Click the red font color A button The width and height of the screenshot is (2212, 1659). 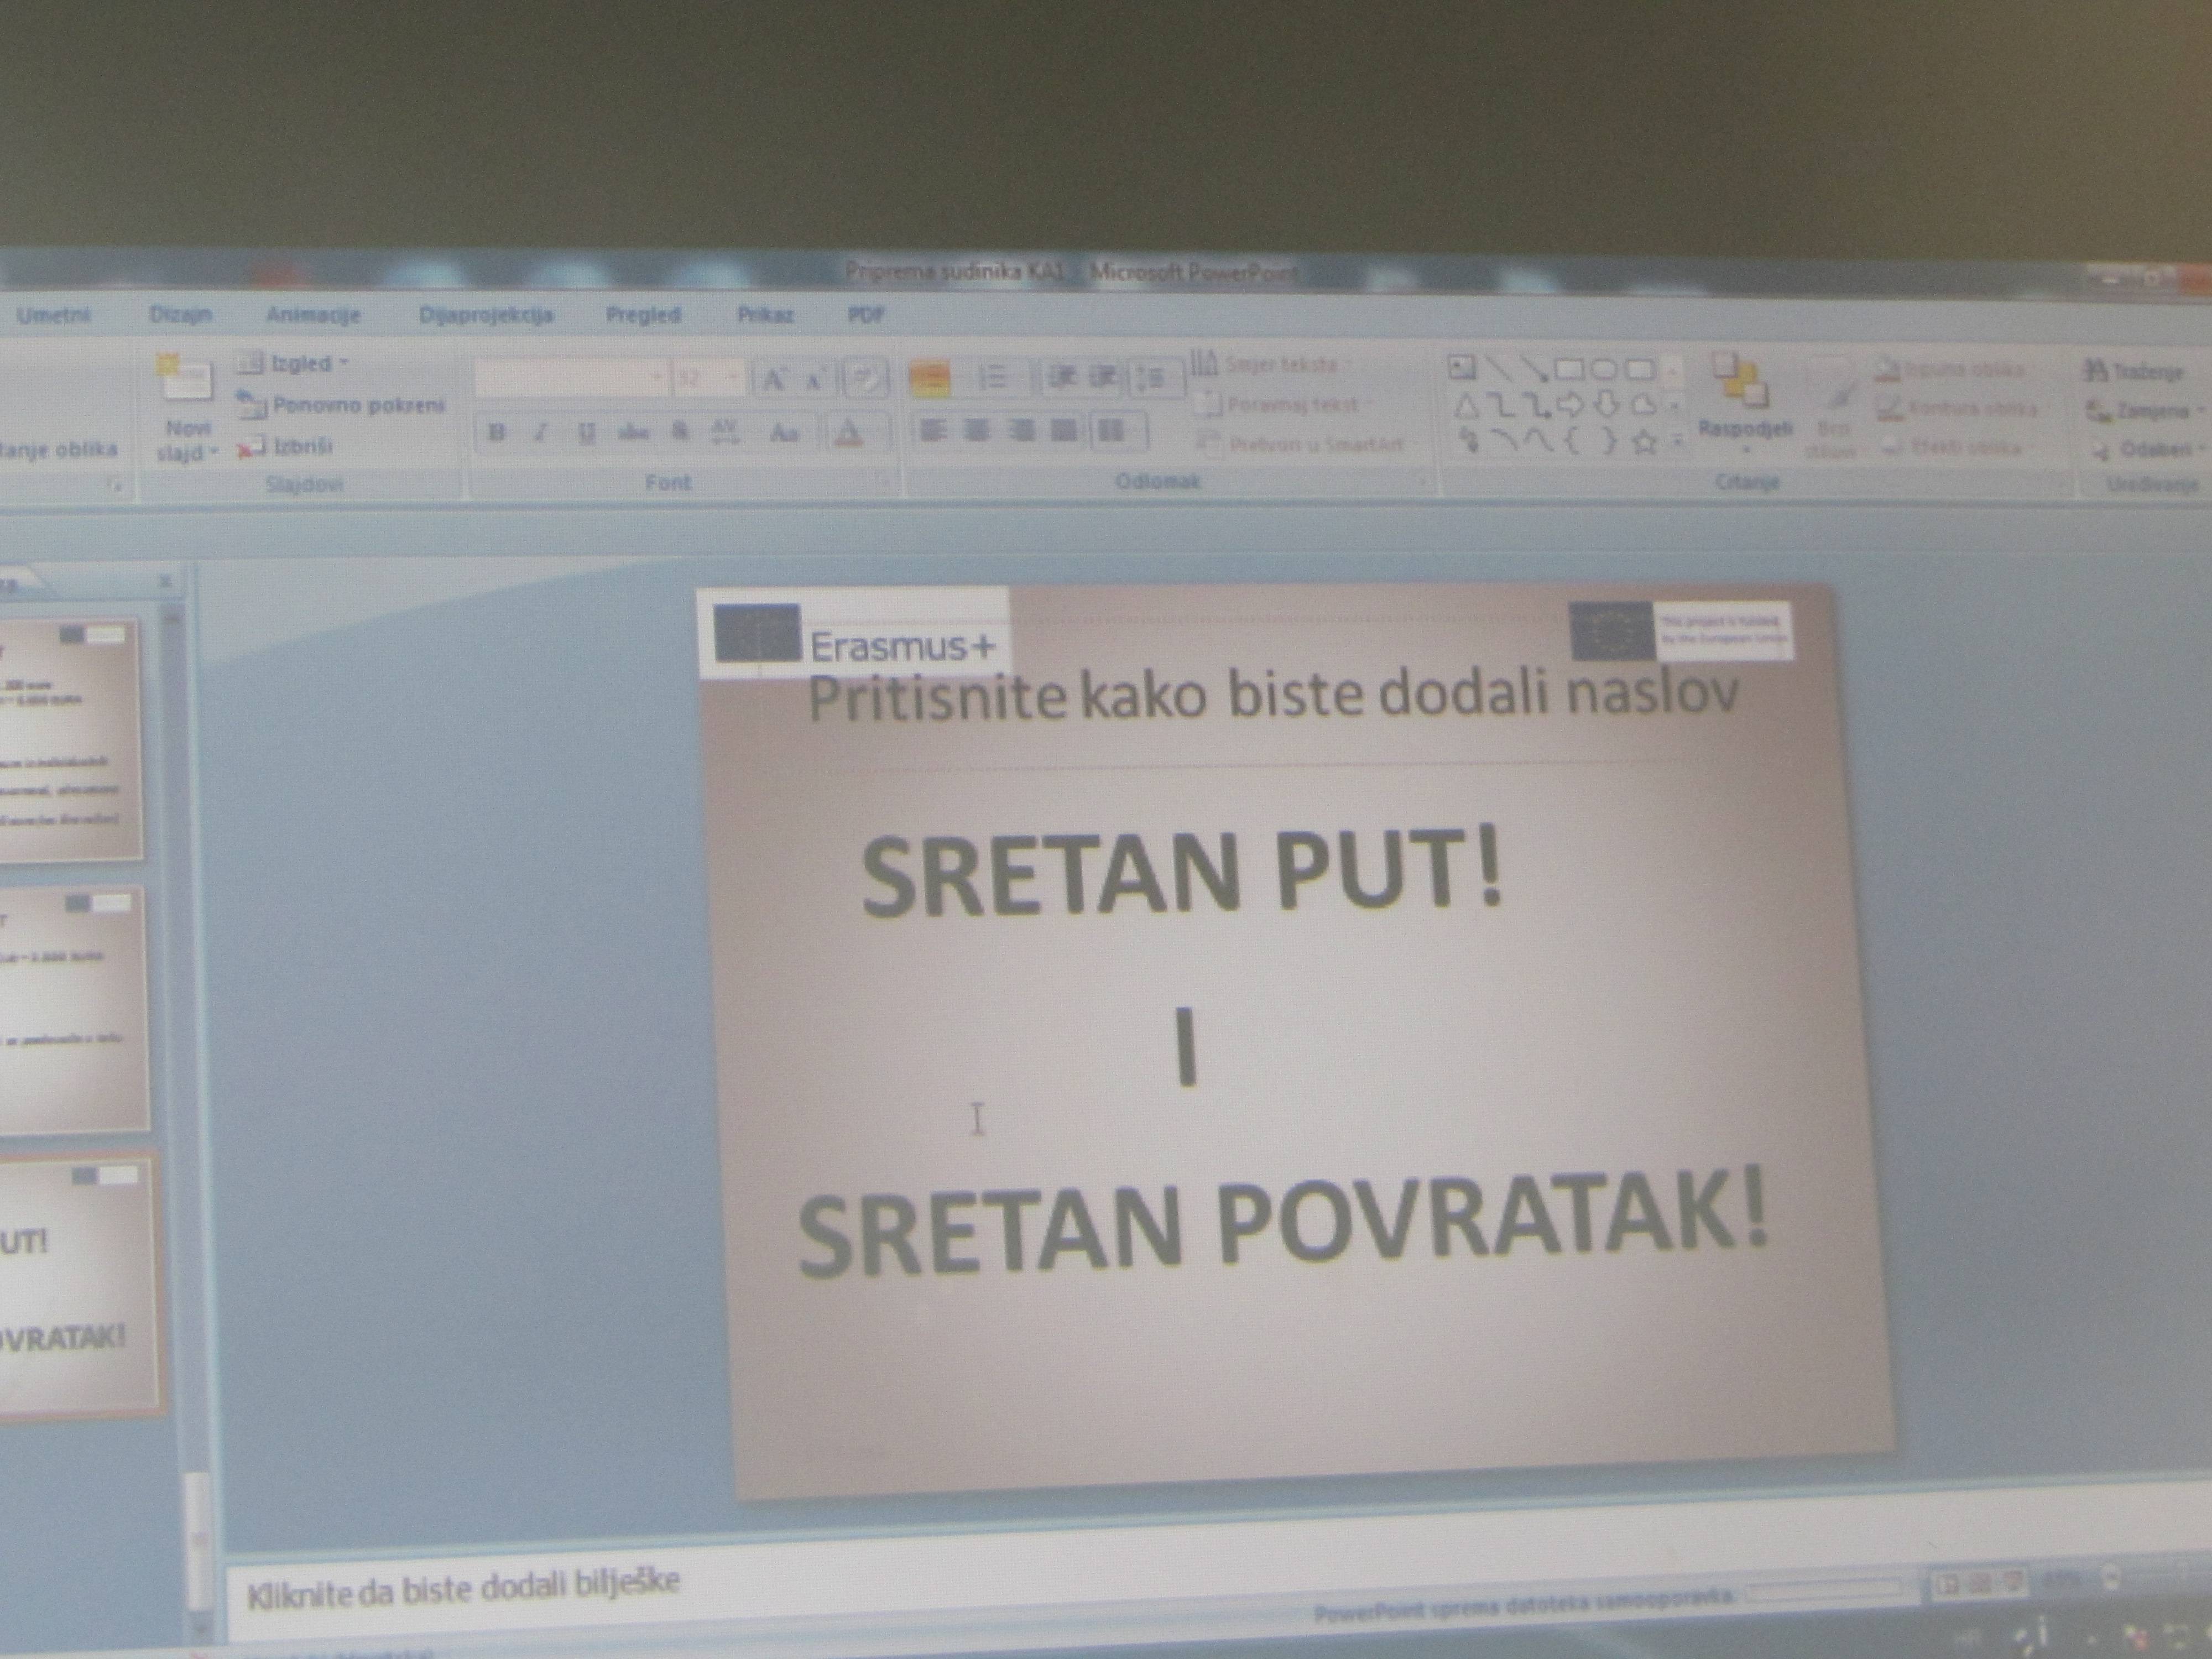point(848,433)
